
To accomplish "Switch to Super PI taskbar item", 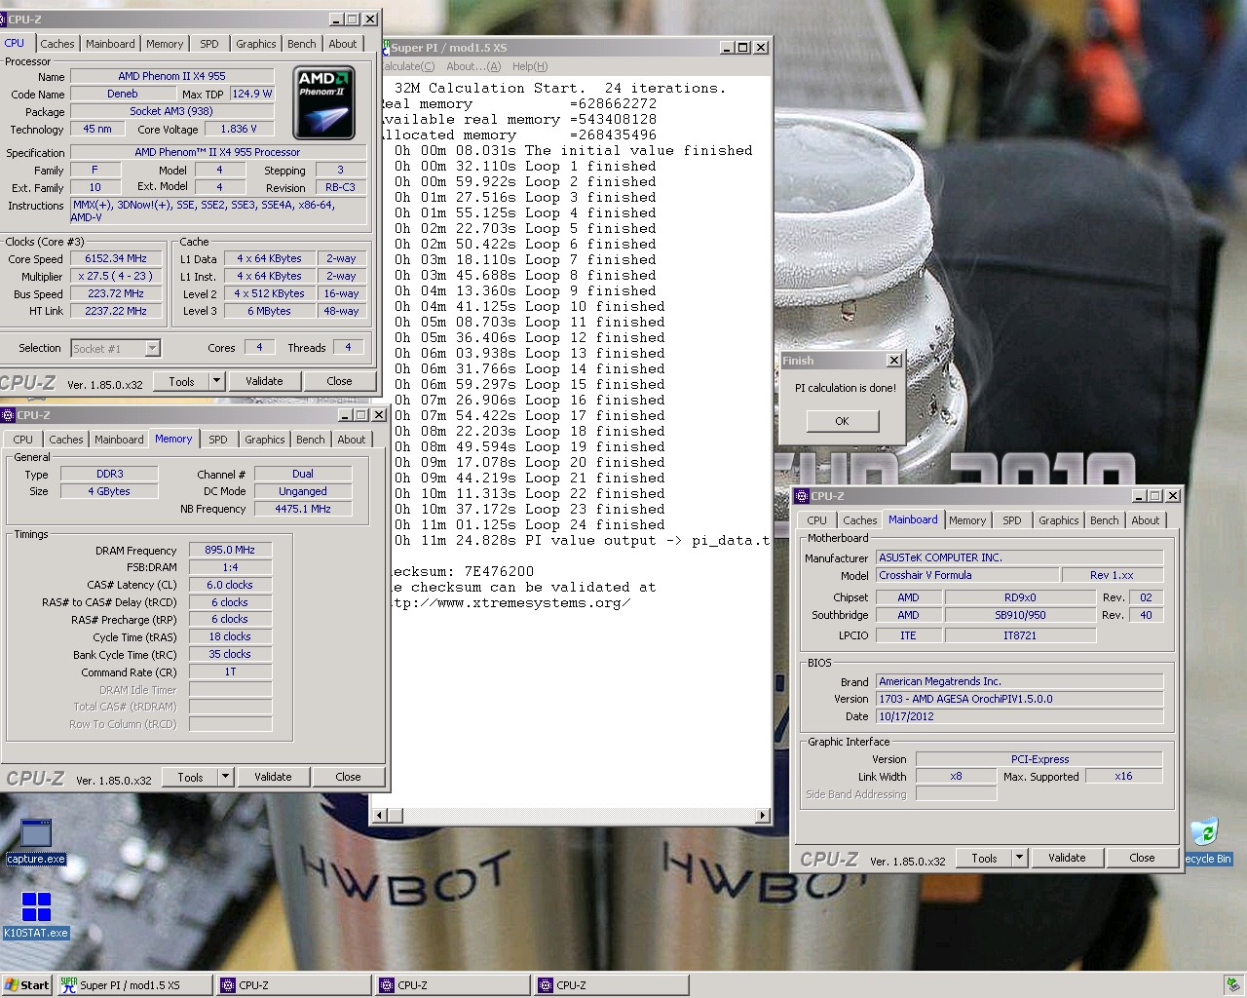I will [132, 985].
